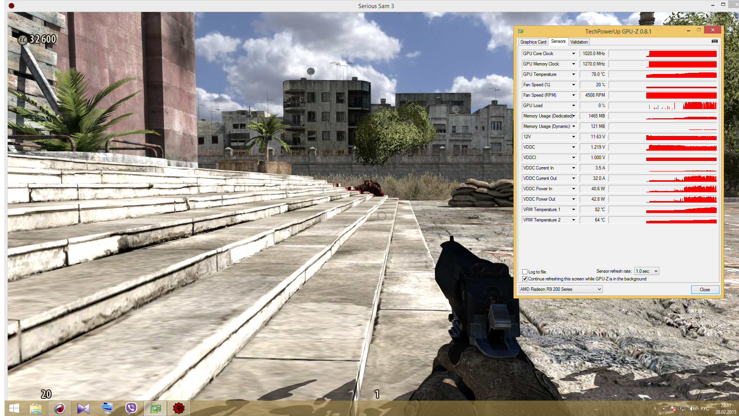Image resolution: width=739 pixels, height=416 pixels.
Task: Open the Sensor refresh rate dropdown
Action: 647,271
